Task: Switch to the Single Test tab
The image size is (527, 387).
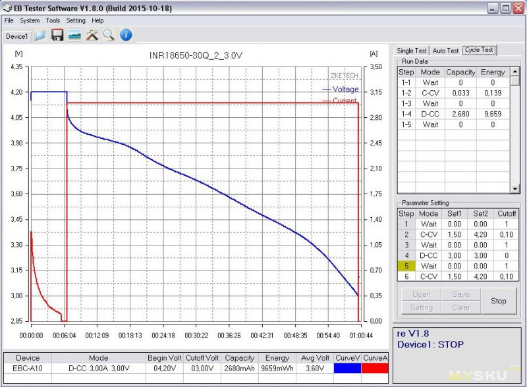Action: (x=412, y=51)
